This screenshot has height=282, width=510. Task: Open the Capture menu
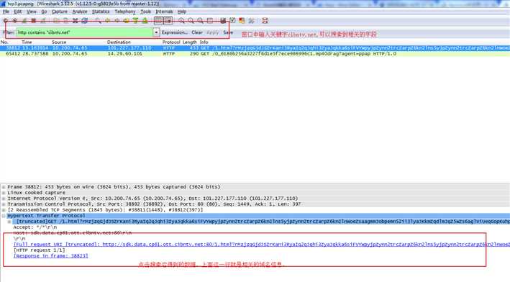(60, 12)
